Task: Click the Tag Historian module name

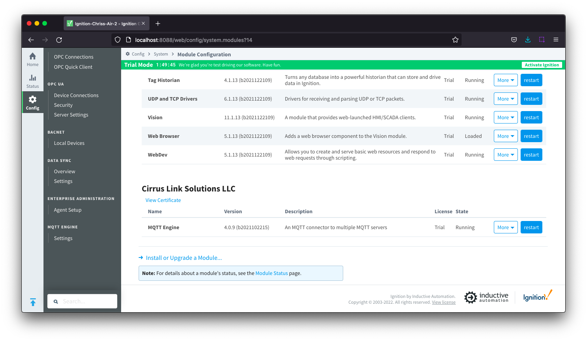Action: 164,80
